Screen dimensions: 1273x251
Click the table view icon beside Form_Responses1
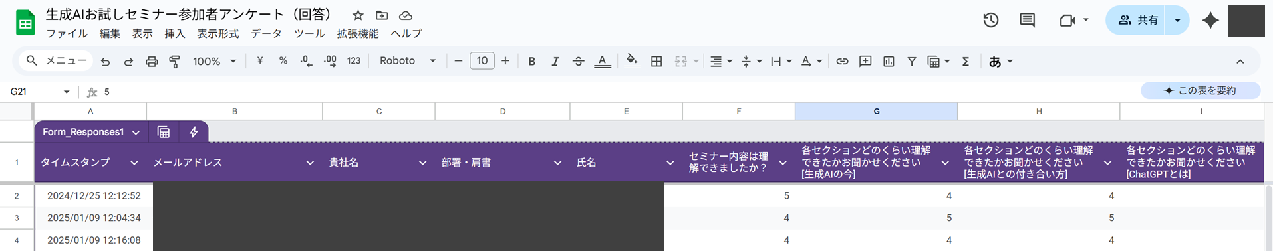pos(164,132)
